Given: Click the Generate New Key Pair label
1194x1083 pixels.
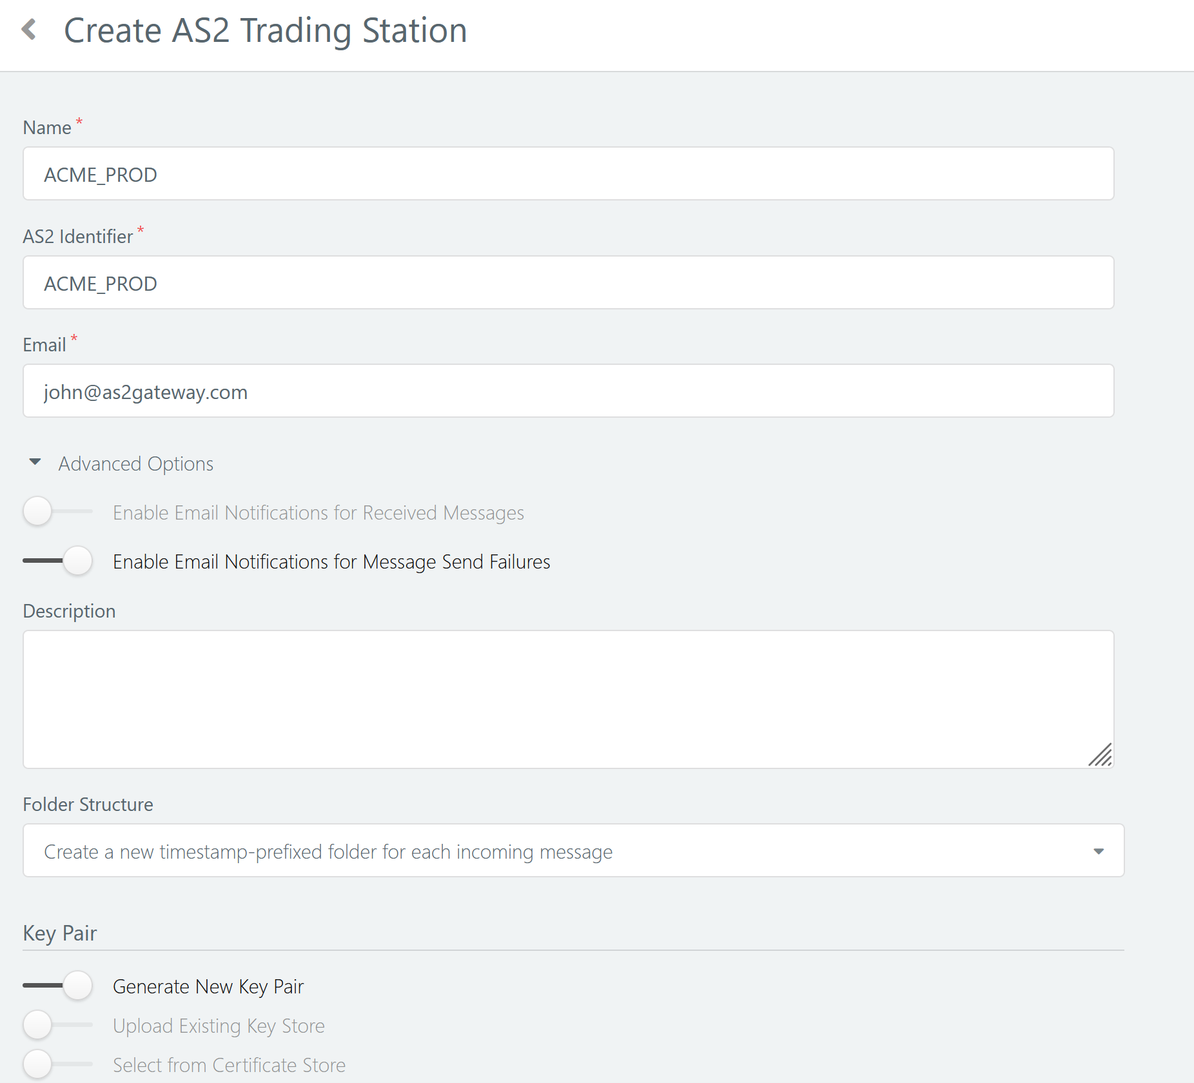Looking at the screenshot, I should click(x=208, y=986).
